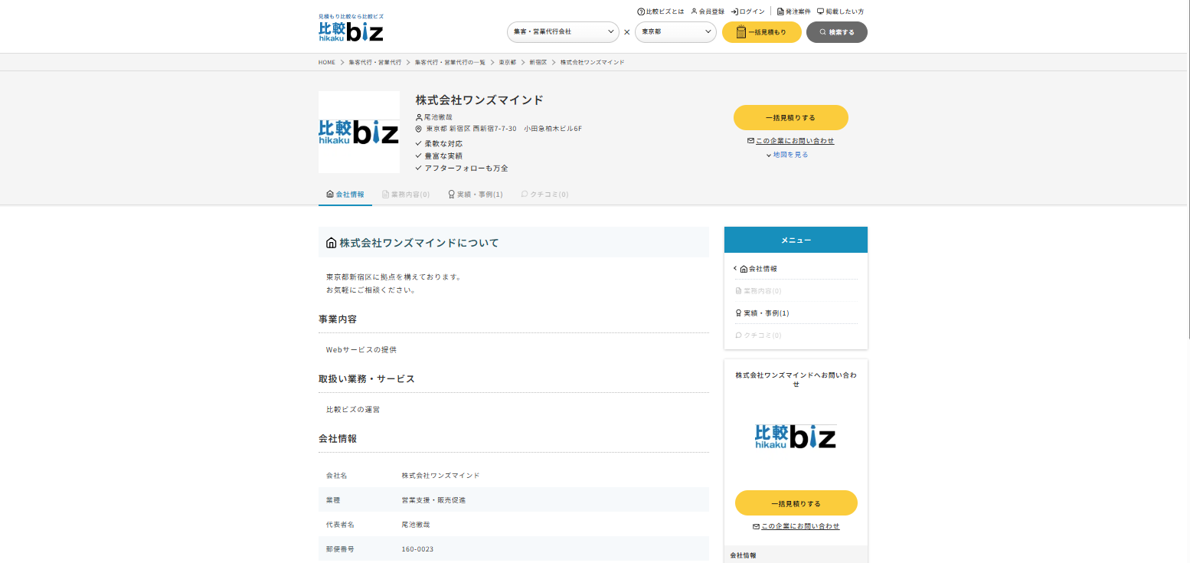This screenshot has width=1190, height=563.
Task: Click the map pin icon beside address
Action: click(419, 129)
